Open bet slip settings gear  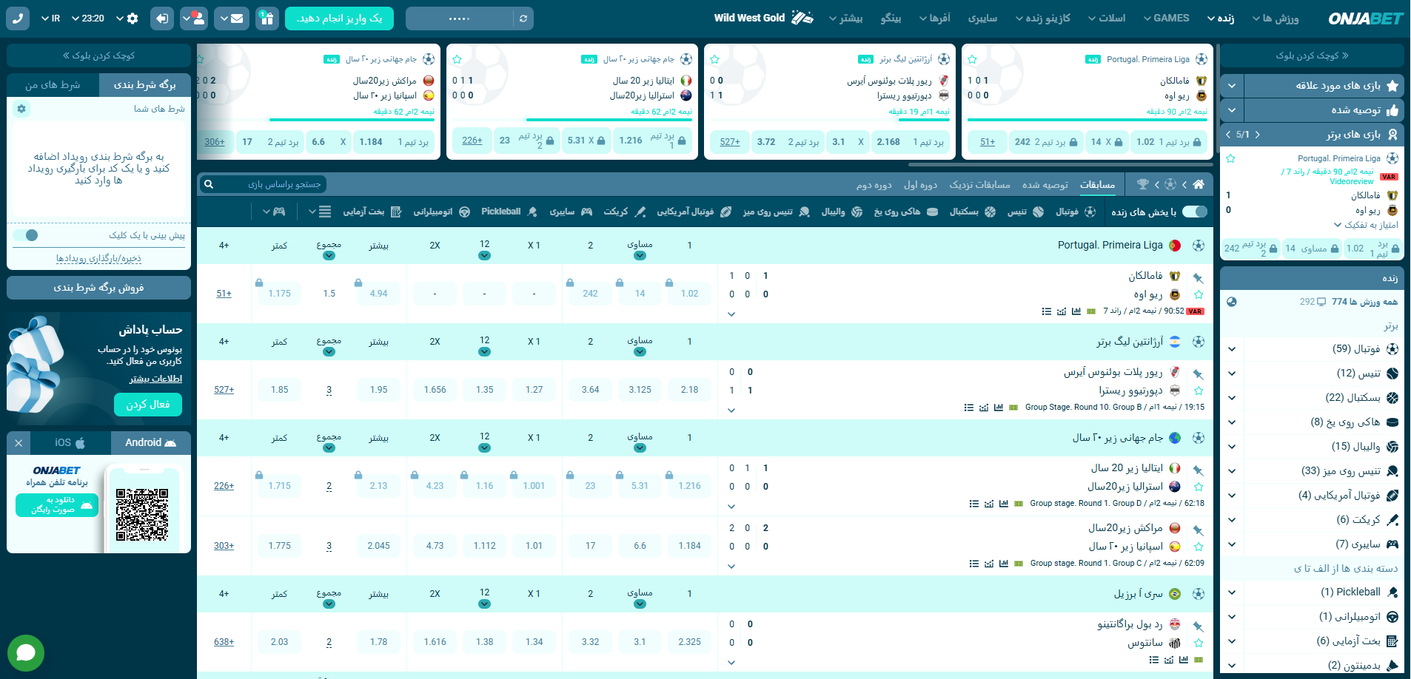coord(21,109)
